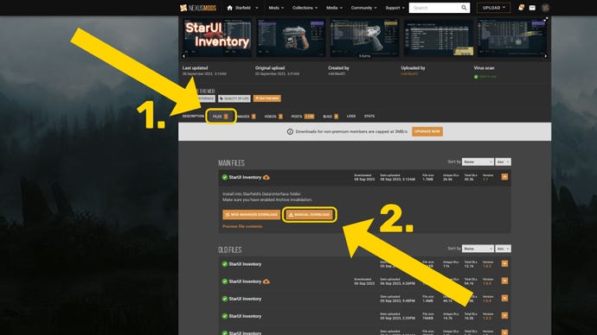597x335 pixels.
Task: Open Main Files Asc order dropdown
Action: 503,161
